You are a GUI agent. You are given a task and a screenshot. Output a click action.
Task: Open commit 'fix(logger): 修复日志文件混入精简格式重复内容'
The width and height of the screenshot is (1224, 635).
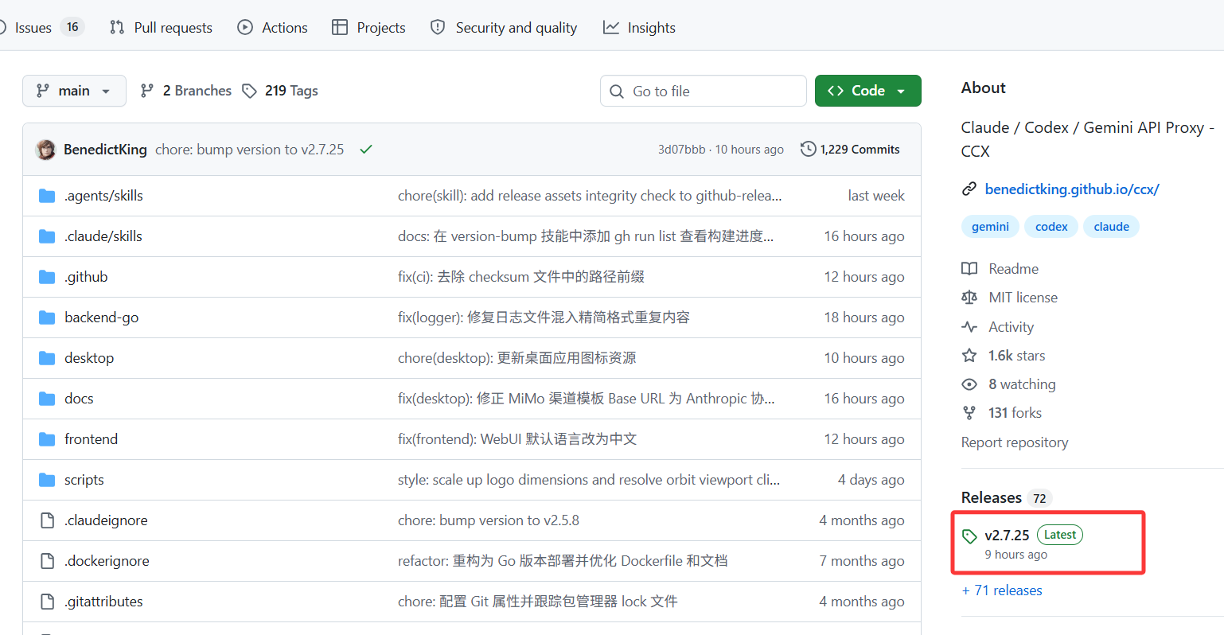[x=544, y=317]
